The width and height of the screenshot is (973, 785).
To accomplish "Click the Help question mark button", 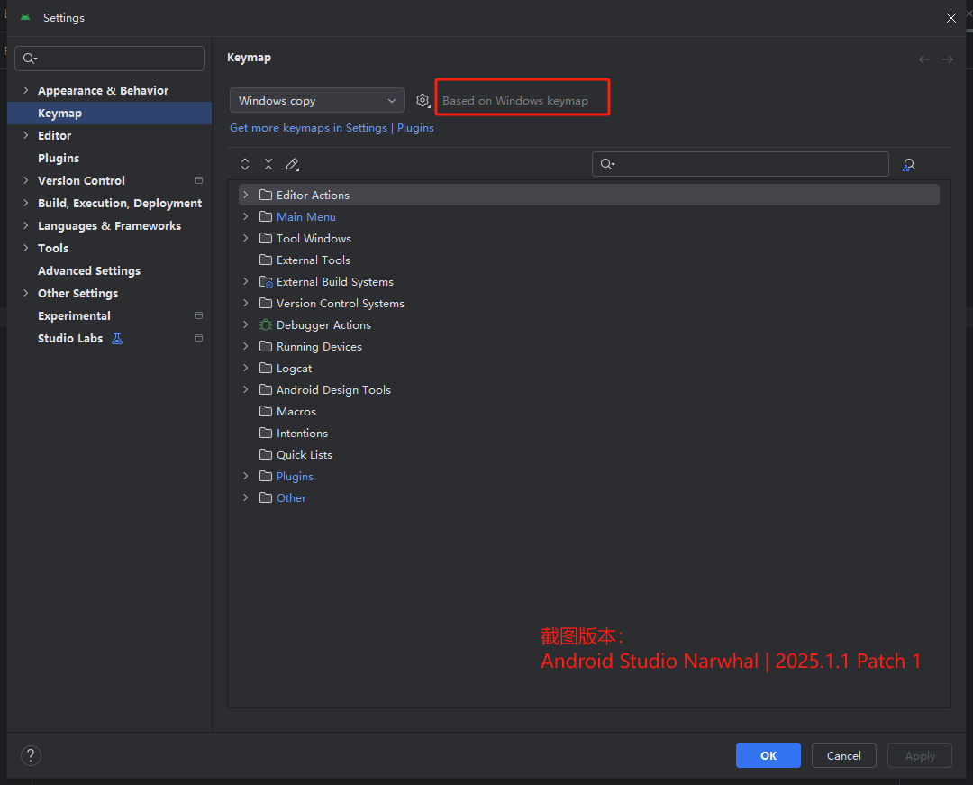I will pos(31,755).
